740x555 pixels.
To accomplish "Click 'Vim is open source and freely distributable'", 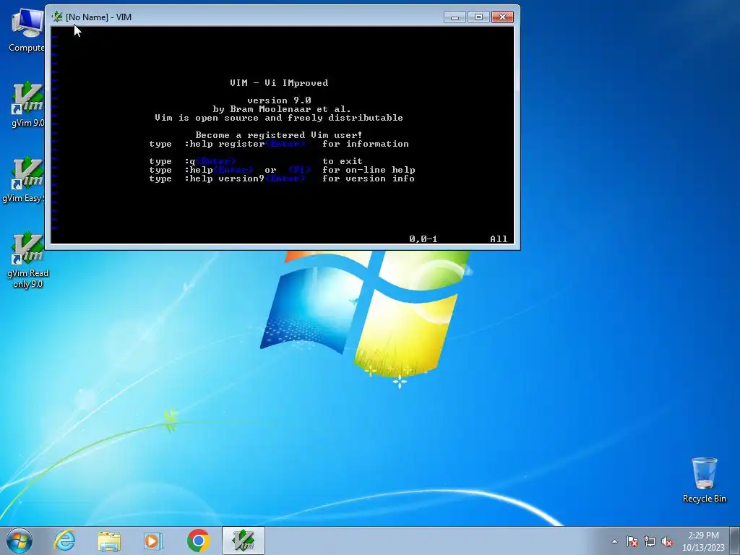I will [x=279, y=118].
